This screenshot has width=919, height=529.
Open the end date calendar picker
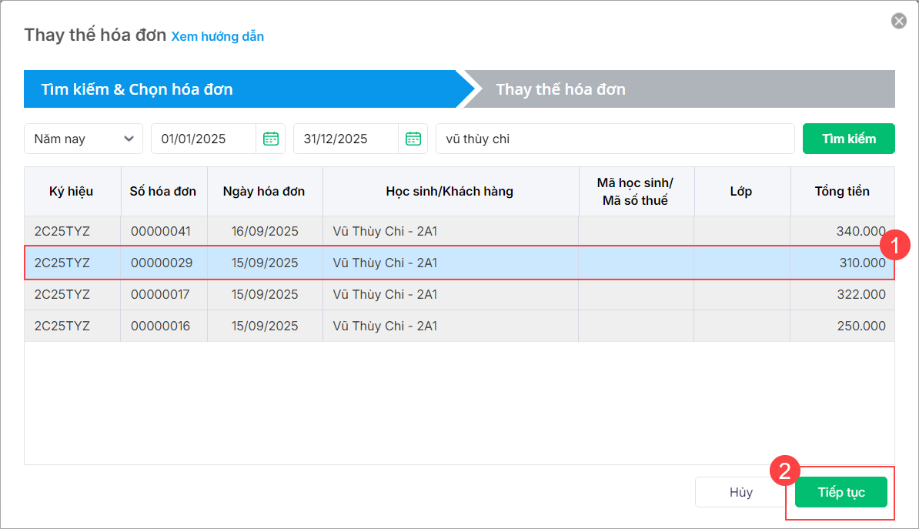coord(413,139)
